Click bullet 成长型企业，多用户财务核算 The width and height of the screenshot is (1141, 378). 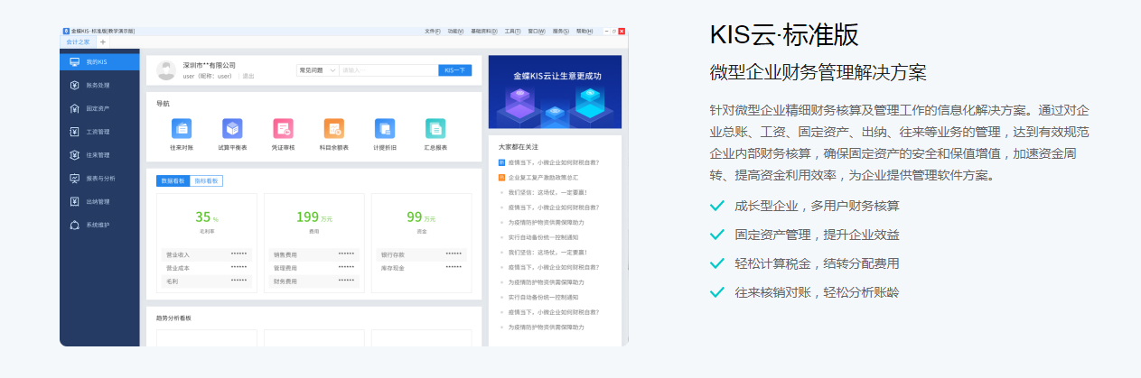click(817, 206)
